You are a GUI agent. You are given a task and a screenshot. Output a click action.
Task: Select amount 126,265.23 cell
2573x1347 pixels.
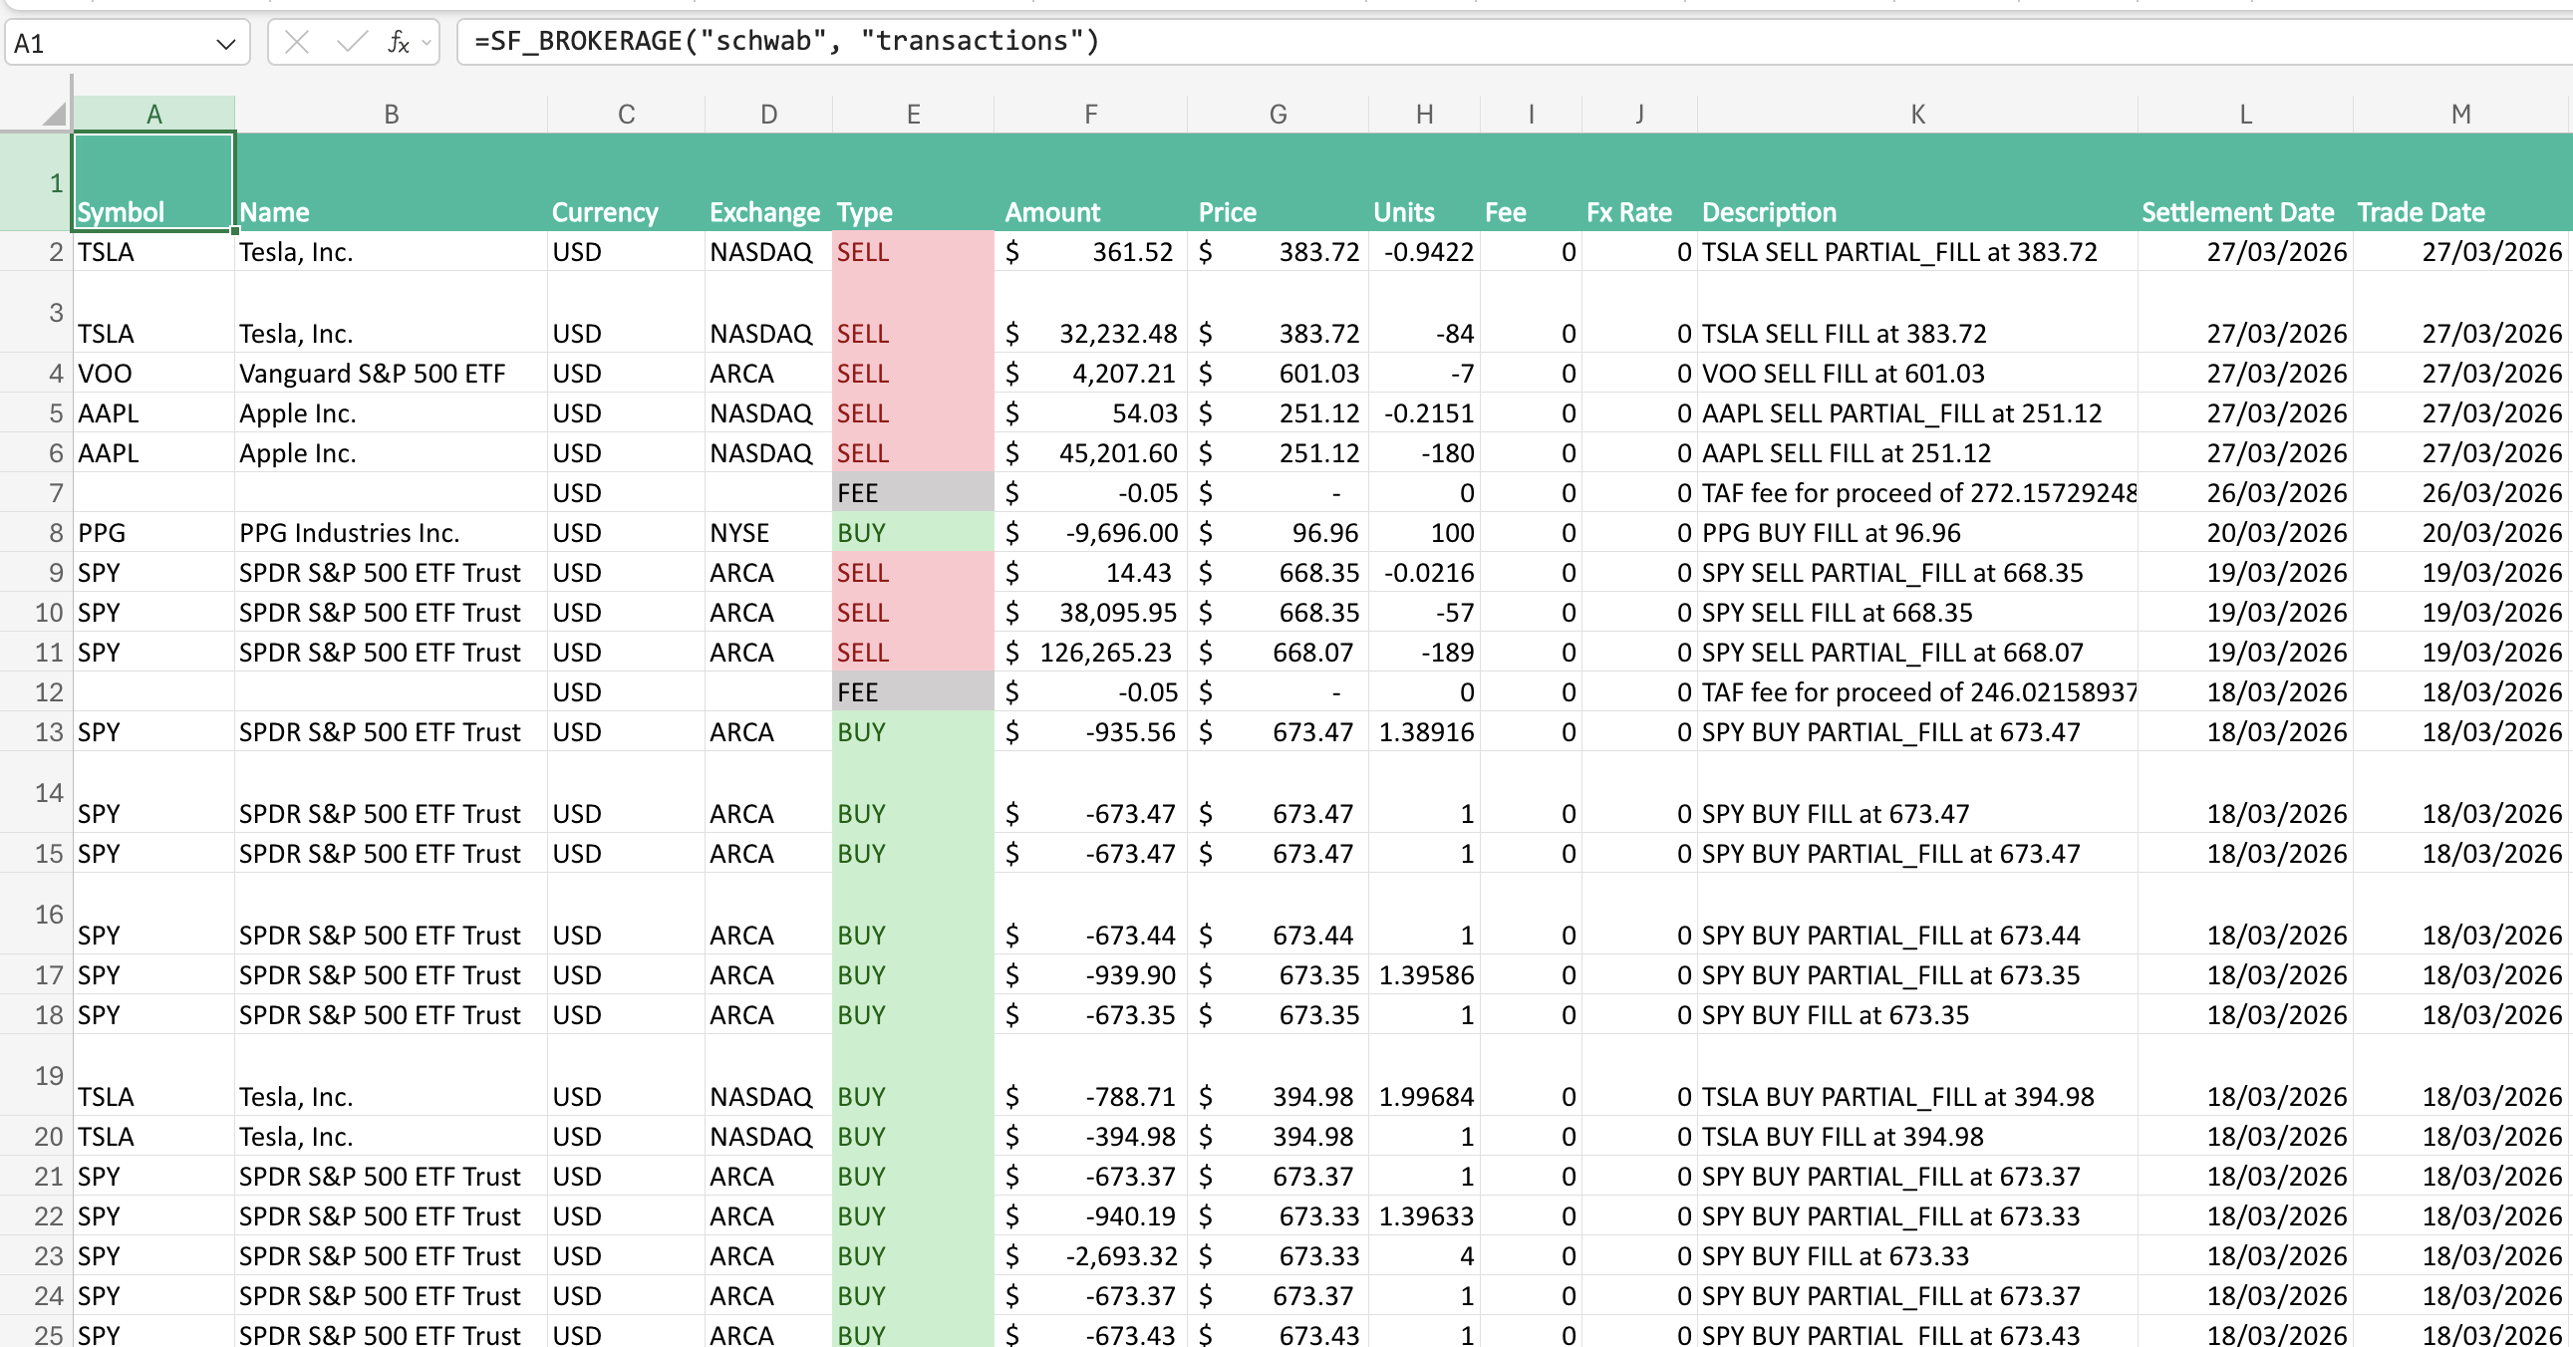tap(1091, 652)
